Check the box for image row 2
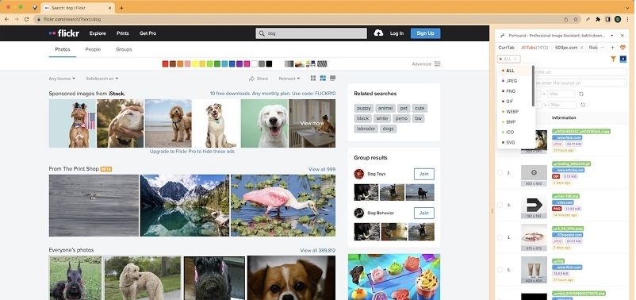Viewport: 636px width, 300px height. [500, 172]
